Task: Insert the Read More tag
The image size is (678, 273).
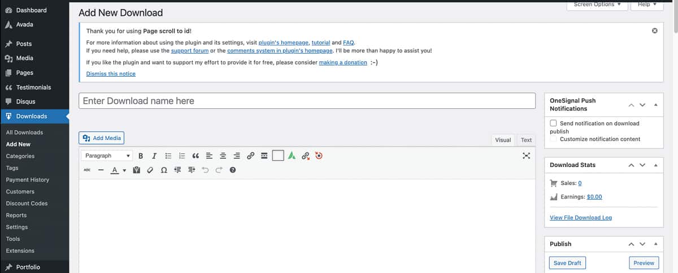Action: click(264, 156)
